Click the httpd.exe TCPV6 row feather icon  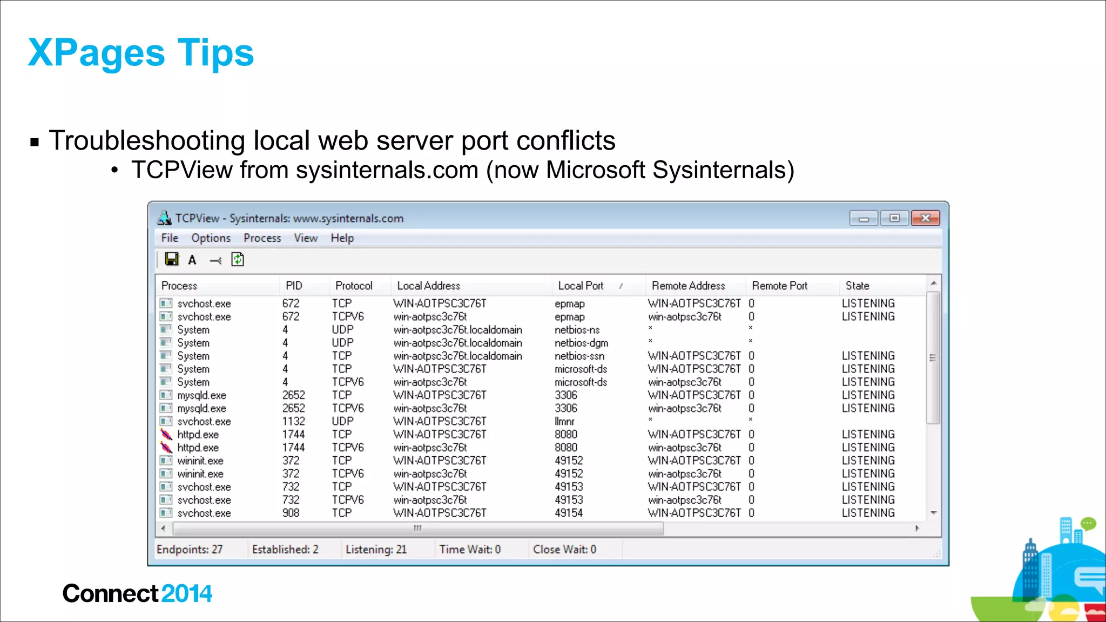coord(166,447)
